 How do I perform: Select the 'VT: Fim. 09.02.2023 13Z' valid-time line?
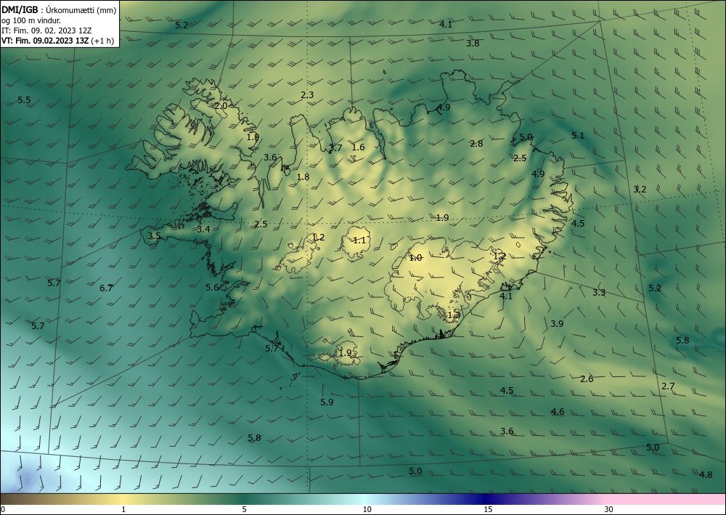[x=45, y=41]
